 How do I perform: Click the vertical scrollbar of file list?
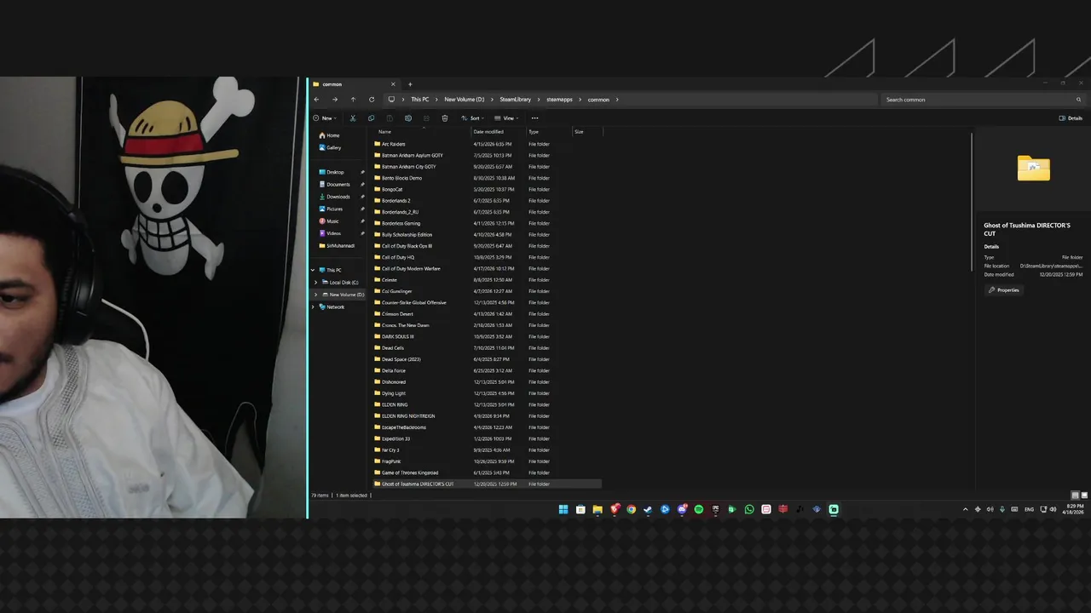pyautogui.click(x=972, y=200)
